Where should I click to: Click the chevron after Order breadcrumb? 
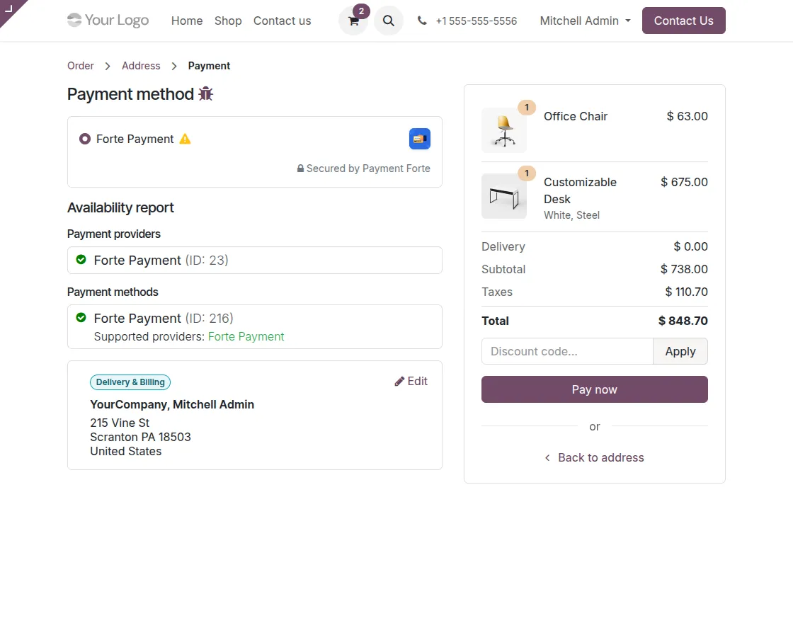tap(106, 66)
